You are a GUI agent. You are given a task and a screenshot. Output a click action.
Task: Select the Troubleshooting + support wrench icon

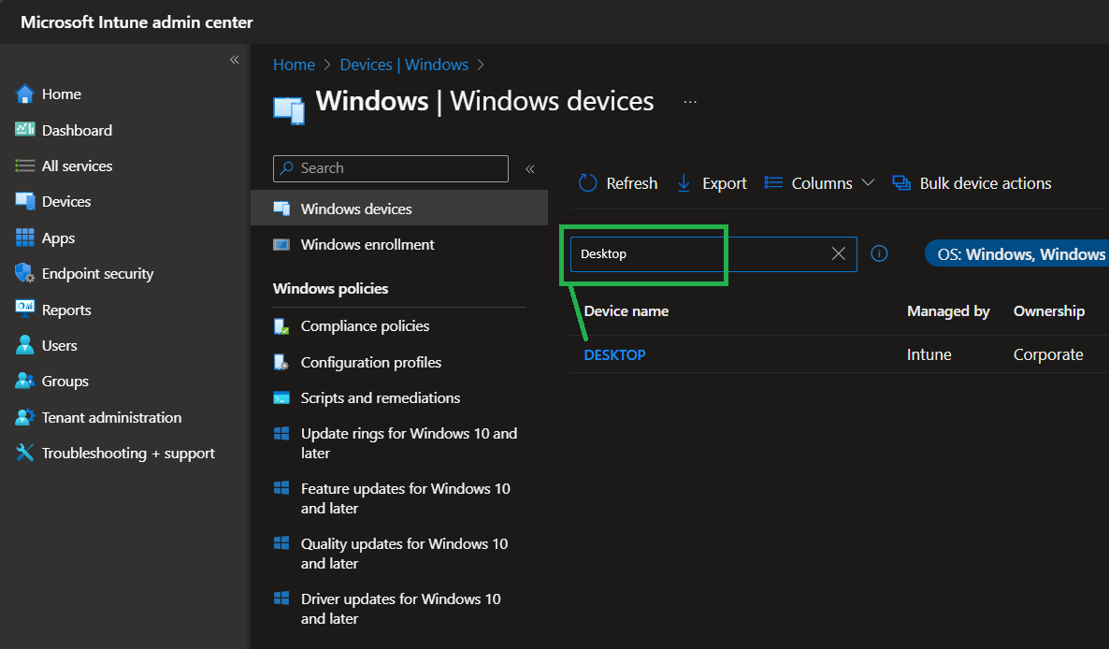[25, 453]
